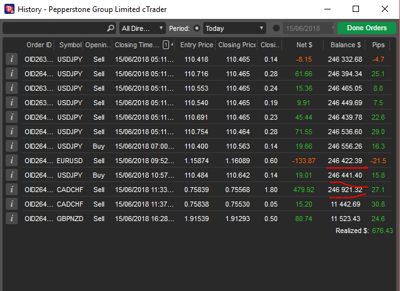Open info for the 19.01 USDJPY Buy order

[x=12, y=175]
